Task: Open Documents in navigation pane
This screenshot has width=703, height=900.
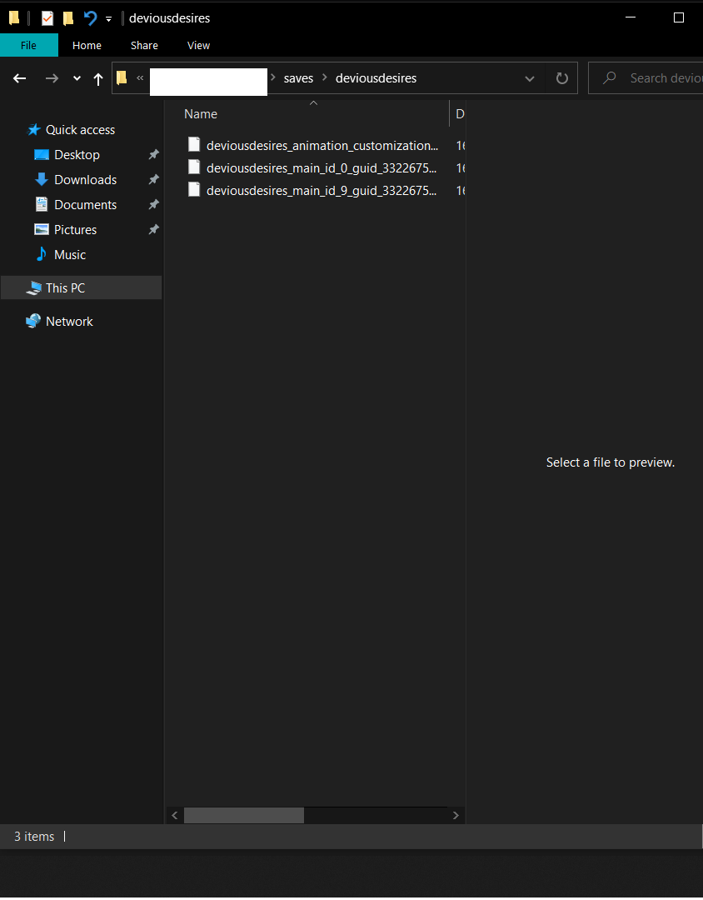Action: (86, 205)
